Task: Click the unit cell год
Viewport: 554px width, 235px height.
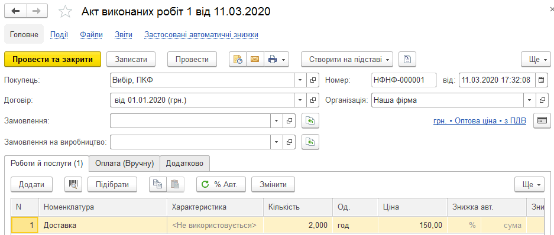Action: pyautogui.click(x=355, y=225)
